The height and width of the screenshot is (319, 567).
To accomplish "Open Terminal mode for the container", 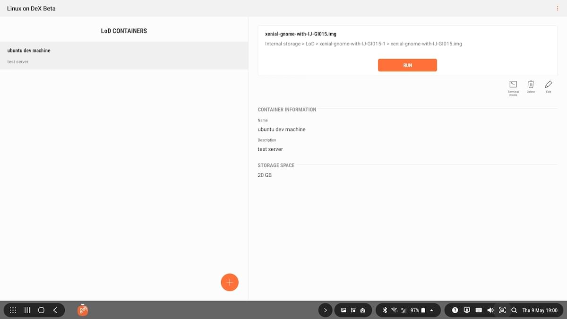I will pyautogui.click(x=513, y=87).
